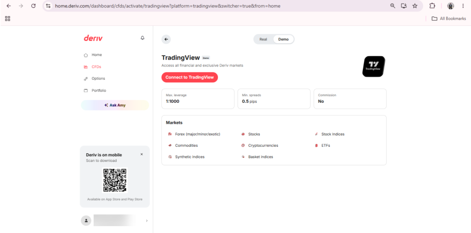Open site information icon in address bar
The height and width of the screenshot is (233, 471).
(x=48, y=6)
